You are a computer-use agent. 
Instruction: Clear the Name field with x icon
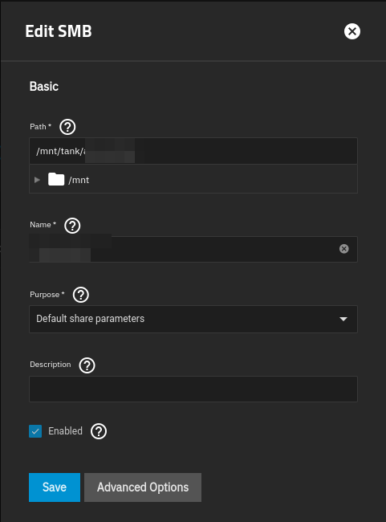click(x=343, y=249)
